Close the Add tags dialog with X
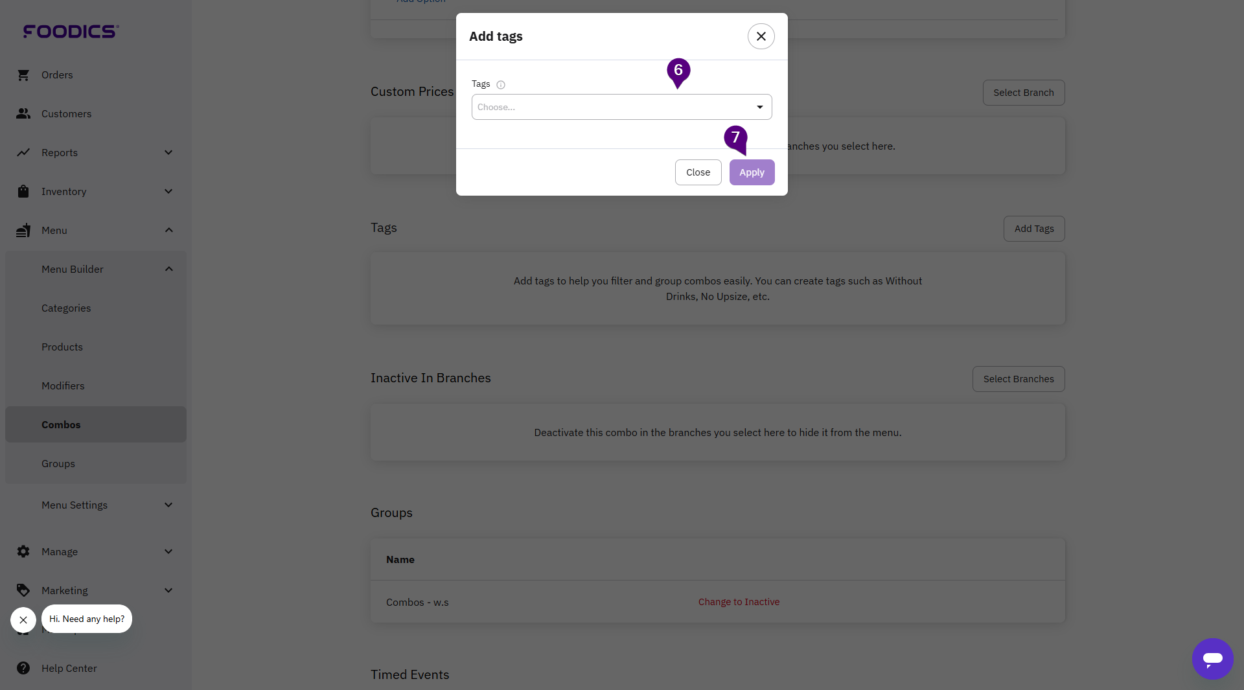This screenshot has height=690, width=1244. (761, 37)
